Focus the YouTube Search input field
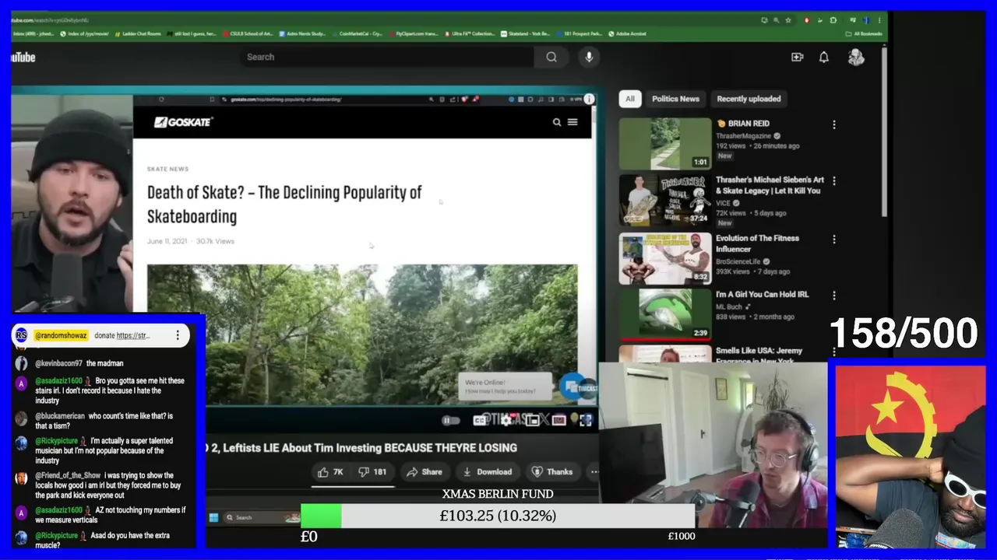 coord(387,57)
